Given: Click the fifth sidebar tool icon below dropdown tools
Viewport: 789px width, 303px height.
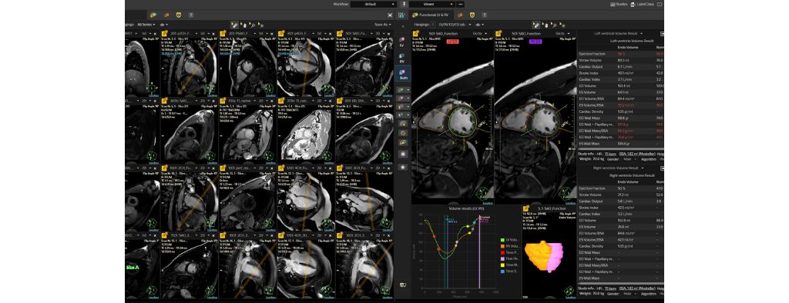Looking at the screenshot, I should (402, 123).
